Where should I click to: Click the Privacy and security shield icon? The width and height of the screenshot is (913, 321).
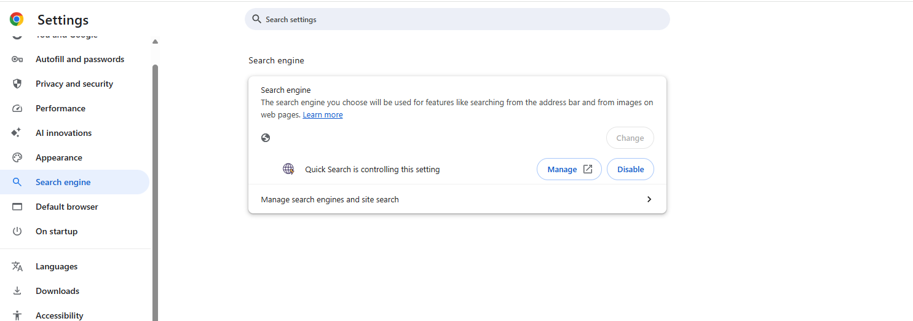click(17, 84)
